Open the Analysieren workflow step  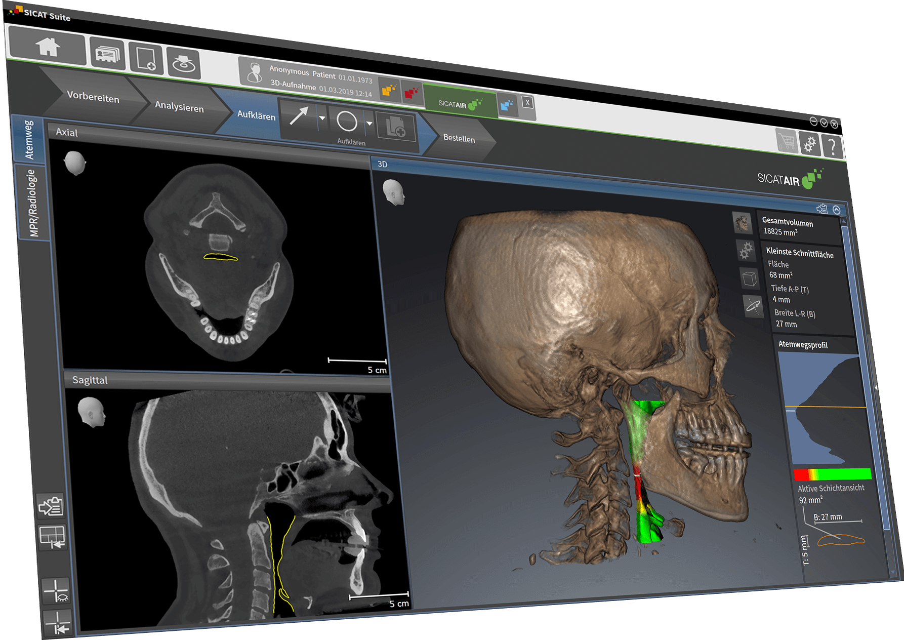(x=179, y=106)
